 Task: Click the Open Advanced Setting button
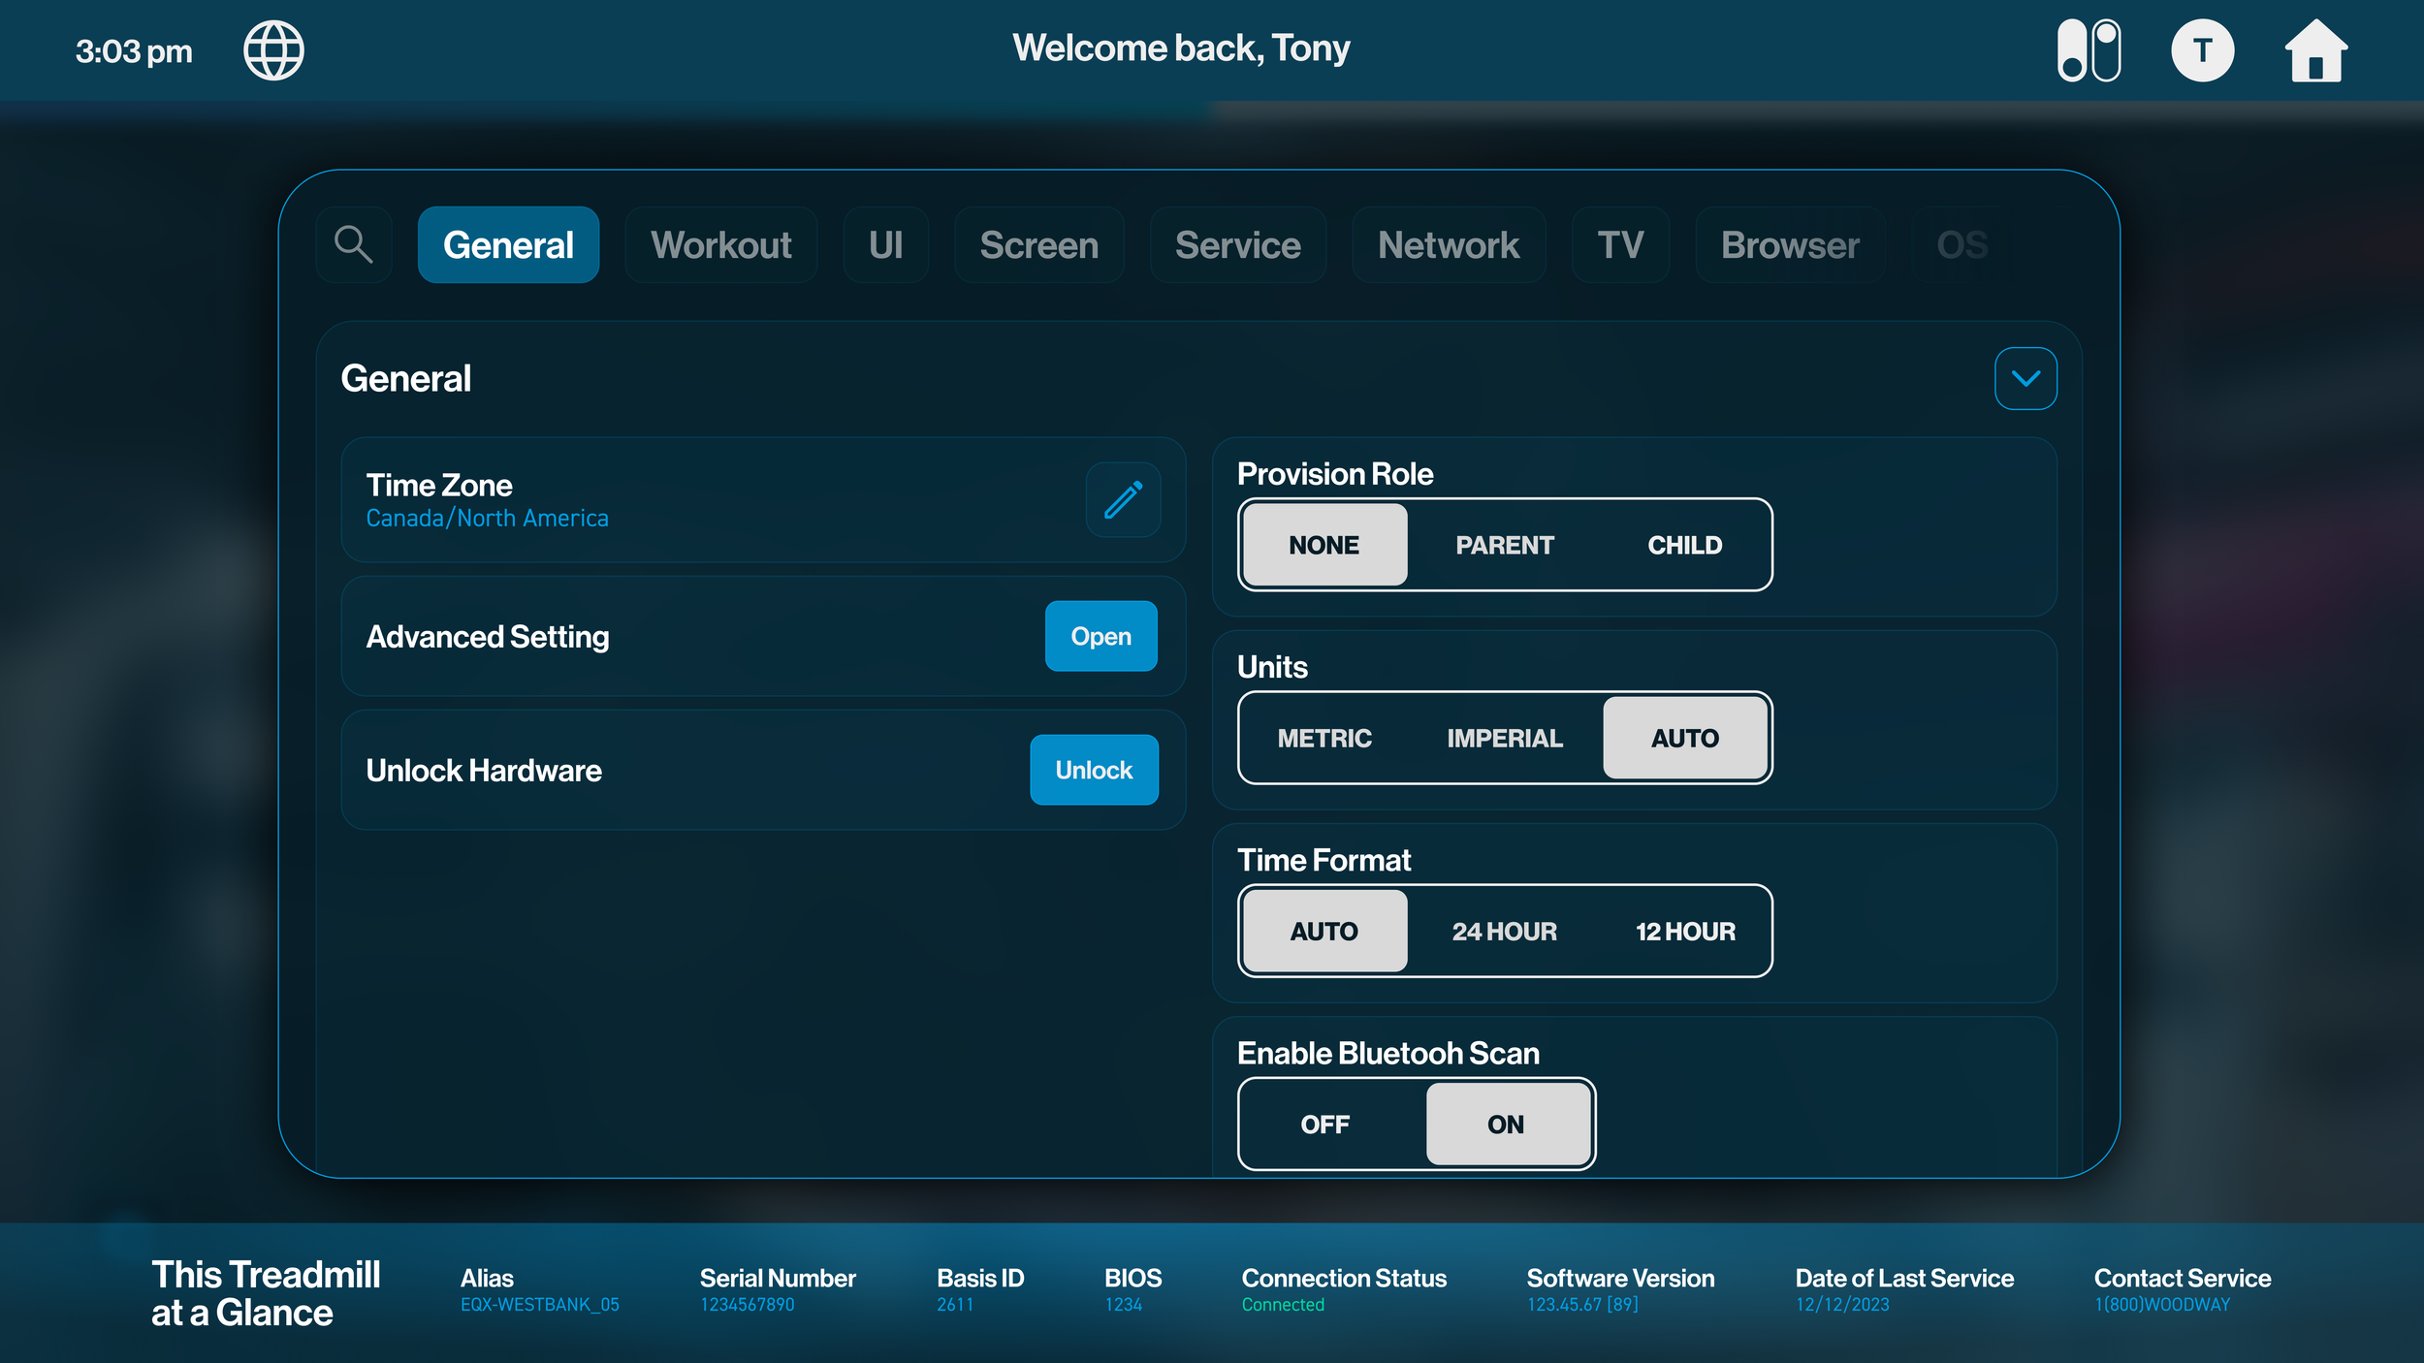click(x=1100, y=636)
